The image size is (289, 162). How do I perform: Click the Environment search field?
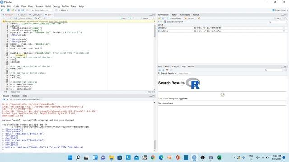point(278,22)
